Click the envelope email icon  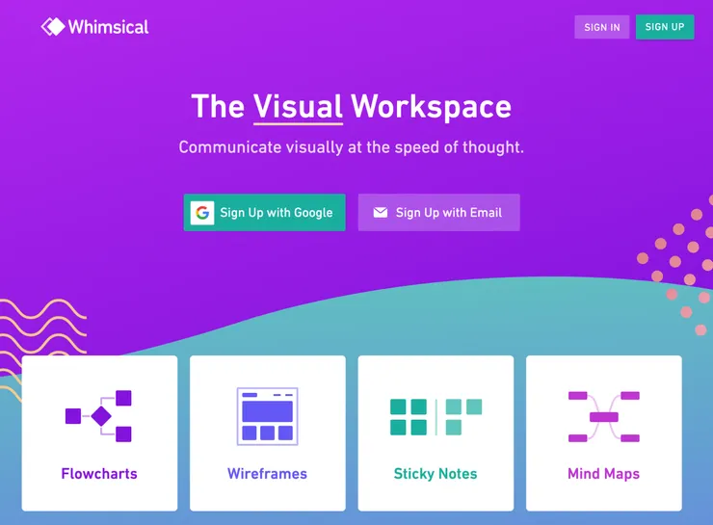[x=381, y=212]
